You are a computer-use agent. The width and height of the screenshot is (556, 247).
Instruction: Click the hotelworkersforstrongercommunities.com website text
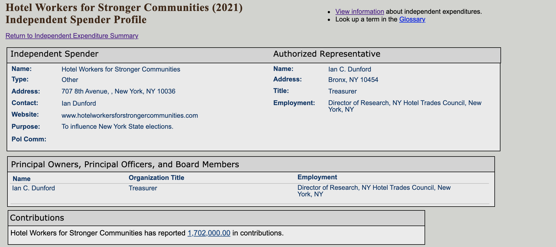click(x=130, y=116)
